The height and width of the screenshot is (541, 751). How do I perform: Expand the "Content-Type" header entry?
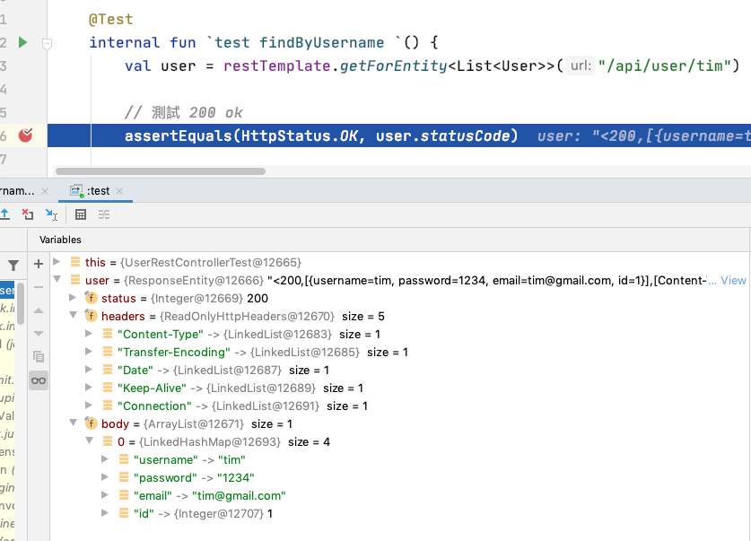89,333
